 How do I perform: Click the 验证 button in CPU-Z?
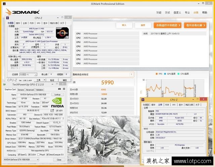pyautogui.click(x=52, y=80)
